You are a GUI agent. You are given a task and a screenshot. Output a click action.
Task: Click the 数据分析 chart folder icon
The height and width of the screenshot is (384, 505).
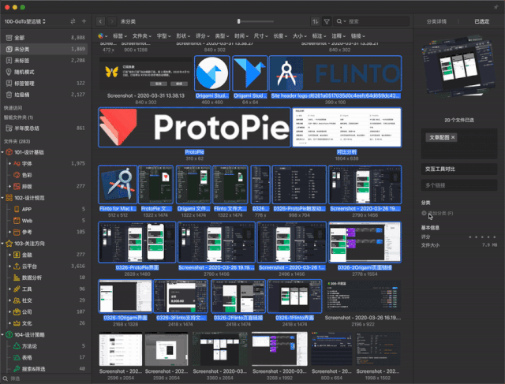[17, 278]
